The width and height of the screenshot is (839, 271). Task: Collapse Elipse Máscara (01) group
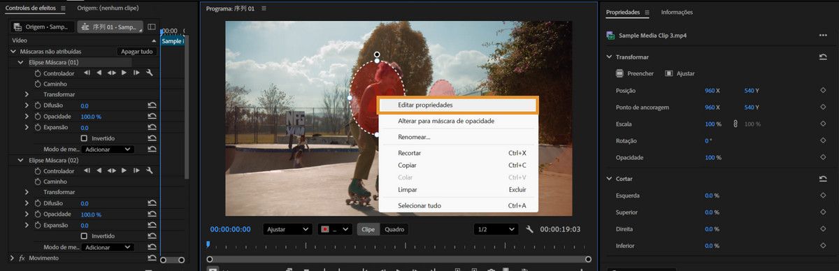click(x=21, y=62)
